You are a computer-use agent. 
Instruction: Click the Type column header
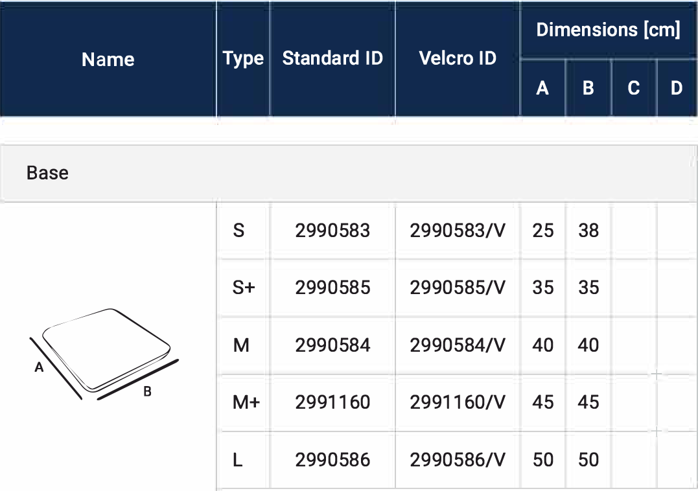pos(243,58)
